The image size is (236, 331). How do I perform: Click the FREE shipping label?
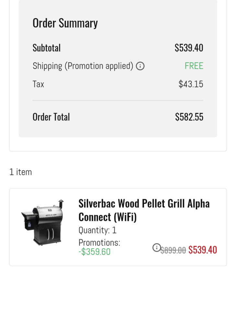[x=194, y=66]
